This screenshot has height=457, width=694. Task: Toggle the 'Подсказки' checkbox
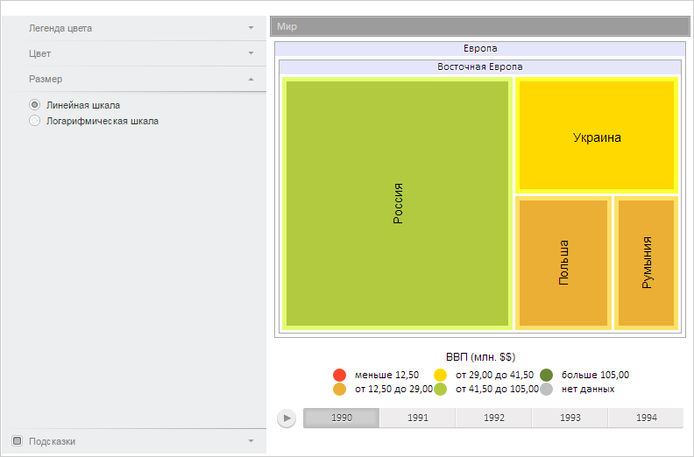tap(17, 441)
